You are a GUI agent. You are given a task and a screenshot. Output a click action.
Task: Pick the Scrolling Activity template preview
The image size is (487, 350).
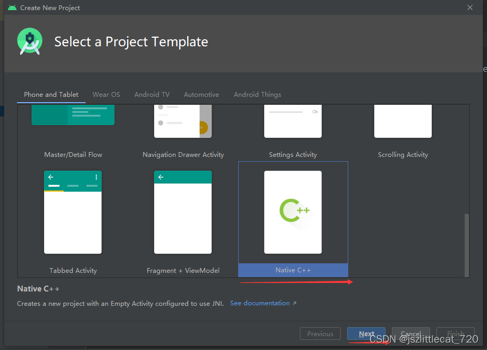coord(403,121)
